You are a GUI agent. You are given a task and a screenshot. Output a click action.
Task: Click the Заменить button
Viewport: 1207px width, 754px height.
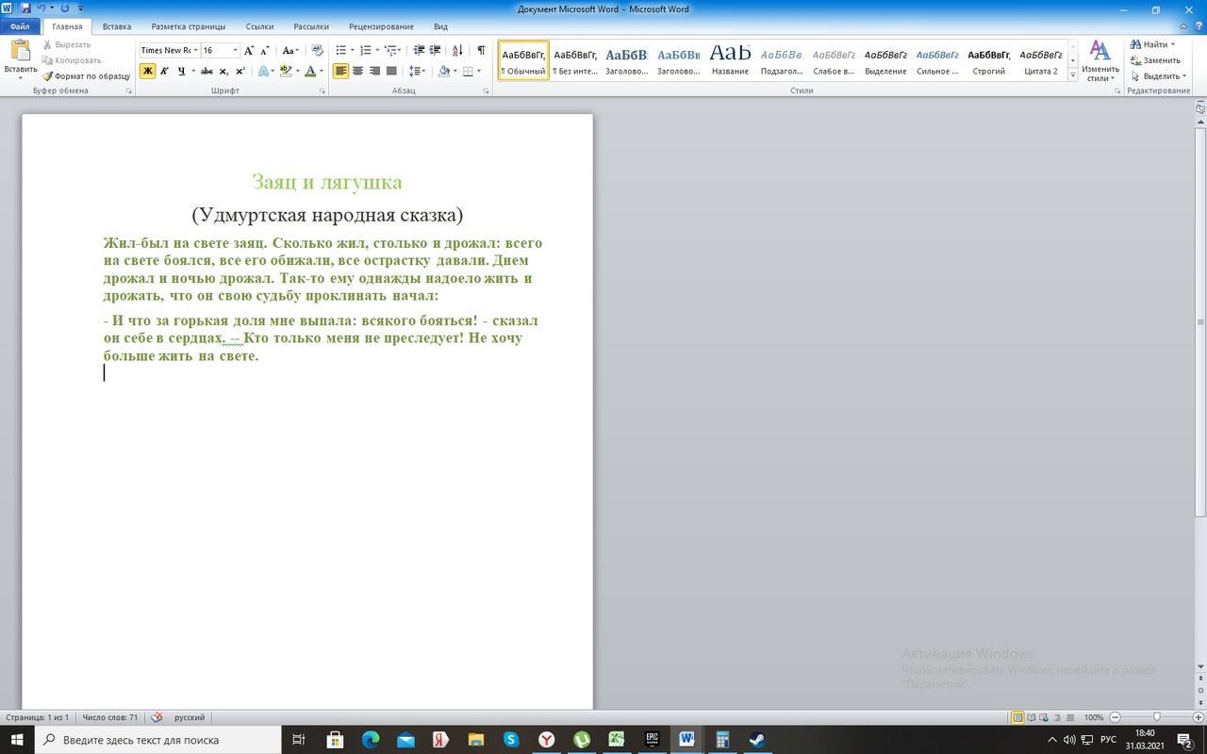click(x=1155, y=60)
